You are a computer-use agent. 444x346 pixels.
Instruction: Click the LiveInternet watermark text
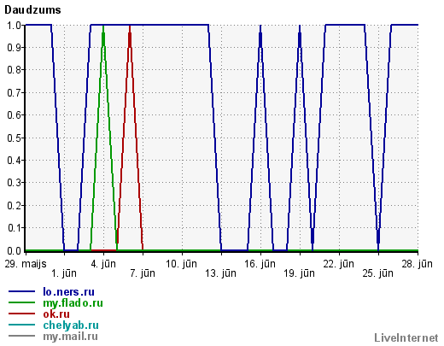pyautogui.click(x=406, y=338)
